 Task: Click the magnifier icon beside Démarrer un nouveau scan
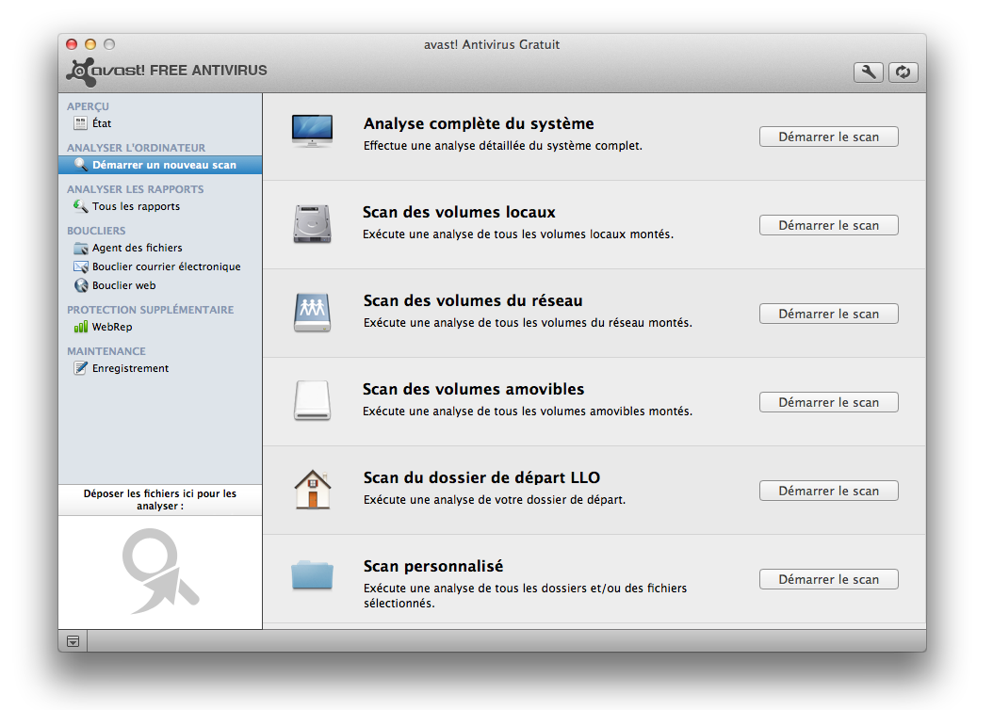[80, 165]
